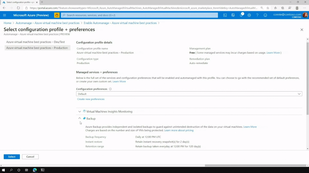Click the 'Auto-remediate' remediation plan value
This screenshot has width=309, height=173.
click(x=199, y=63)
